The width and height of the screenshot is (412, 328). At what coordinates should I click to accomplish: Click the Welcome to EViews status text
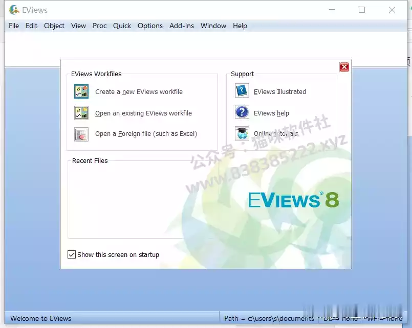(41, 318)
